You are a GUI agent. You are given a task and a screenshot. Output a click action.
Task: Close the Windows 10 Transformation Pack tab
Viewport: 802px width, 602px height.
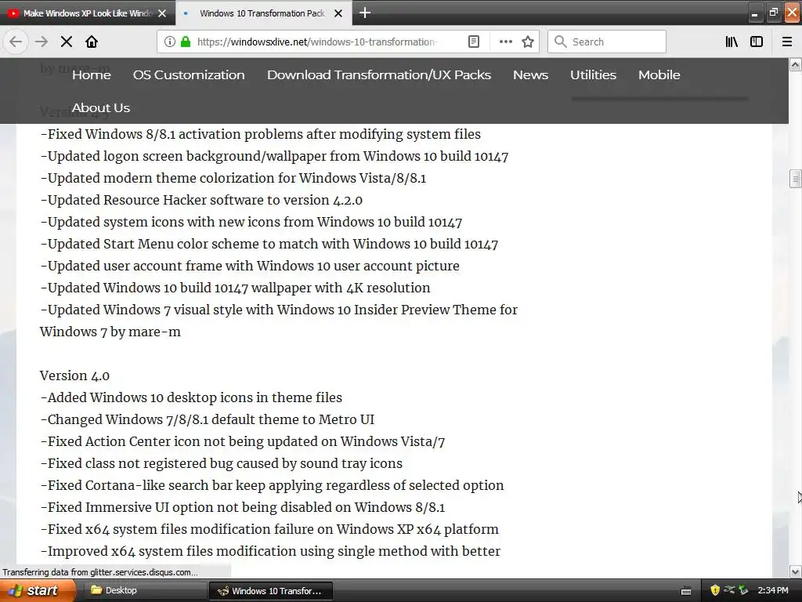pyautogui.click(x=338, y=13)
